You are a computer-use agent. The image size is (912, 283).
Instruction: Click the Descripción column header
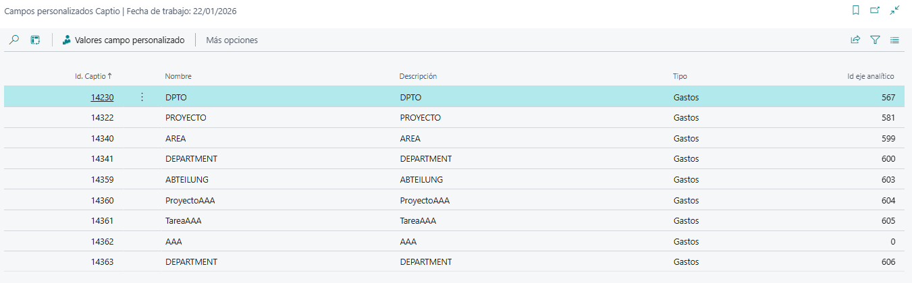[418, 76]
